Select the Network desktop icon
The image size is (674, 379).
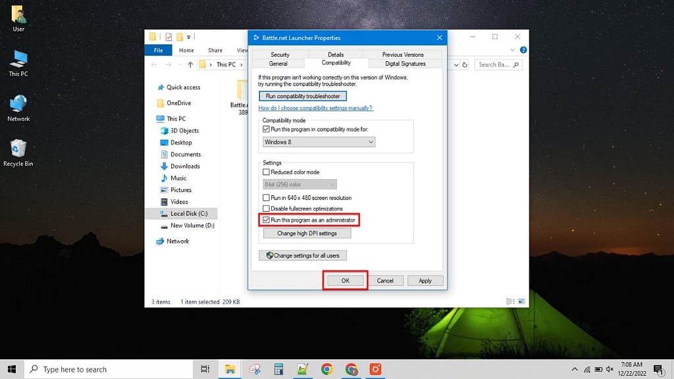pyautogui.click(x=18, y=109)
